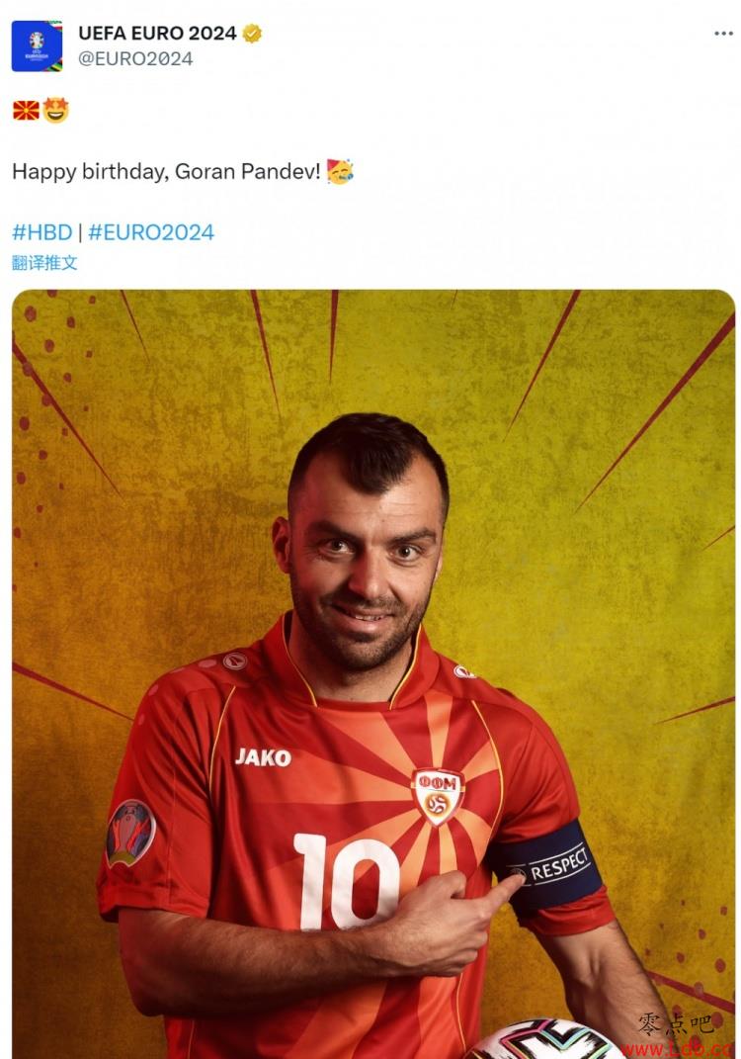
Task: Click the gold verified badge
Action: (x=252, y=33)
